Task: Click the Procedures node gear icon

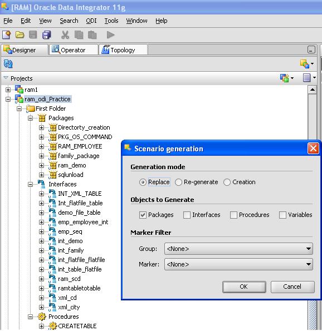Action: tap(42, 317)
